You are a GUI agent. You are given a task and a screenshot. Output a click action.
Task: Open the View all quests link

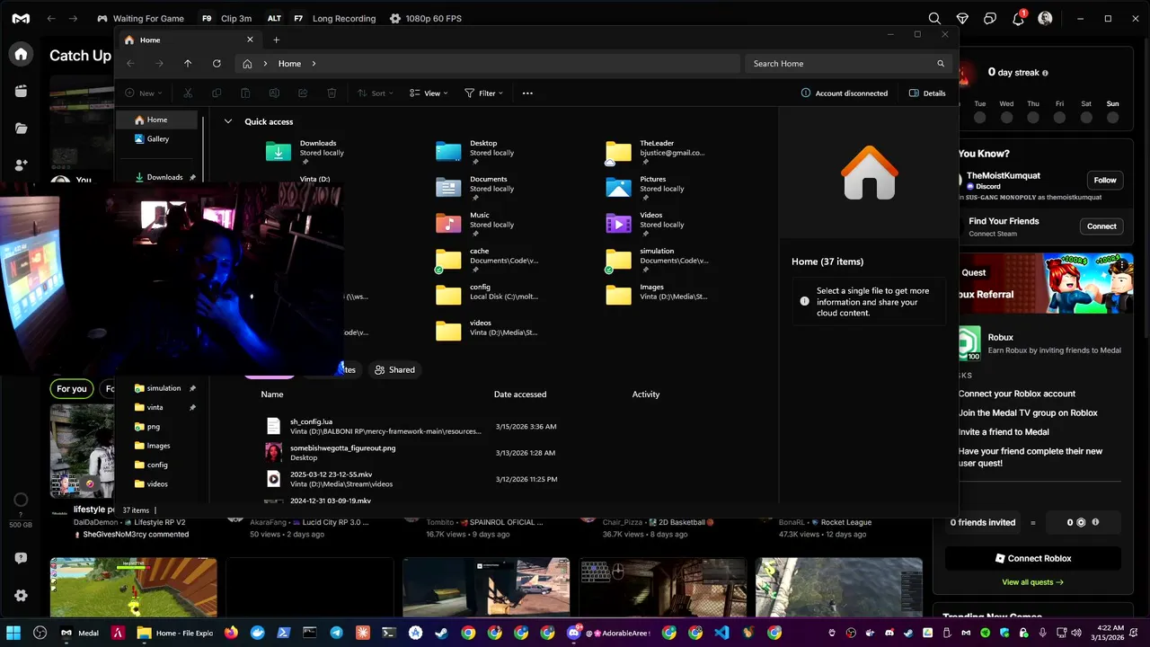pos(1033,582)
